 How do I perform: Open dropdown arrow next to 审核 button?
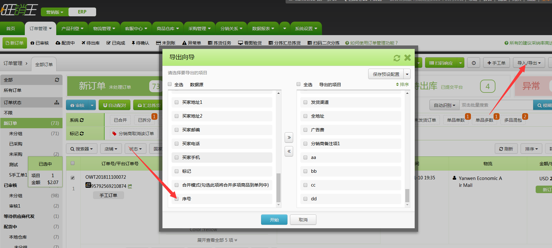click(92, 105)
